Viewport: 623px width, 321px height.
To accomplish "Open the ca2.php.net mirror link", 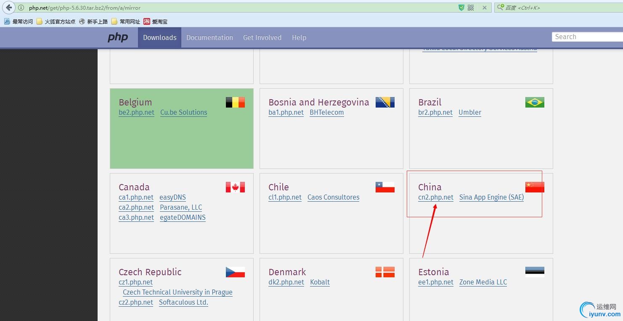I will pyautogui.click(x=136, y=208).
